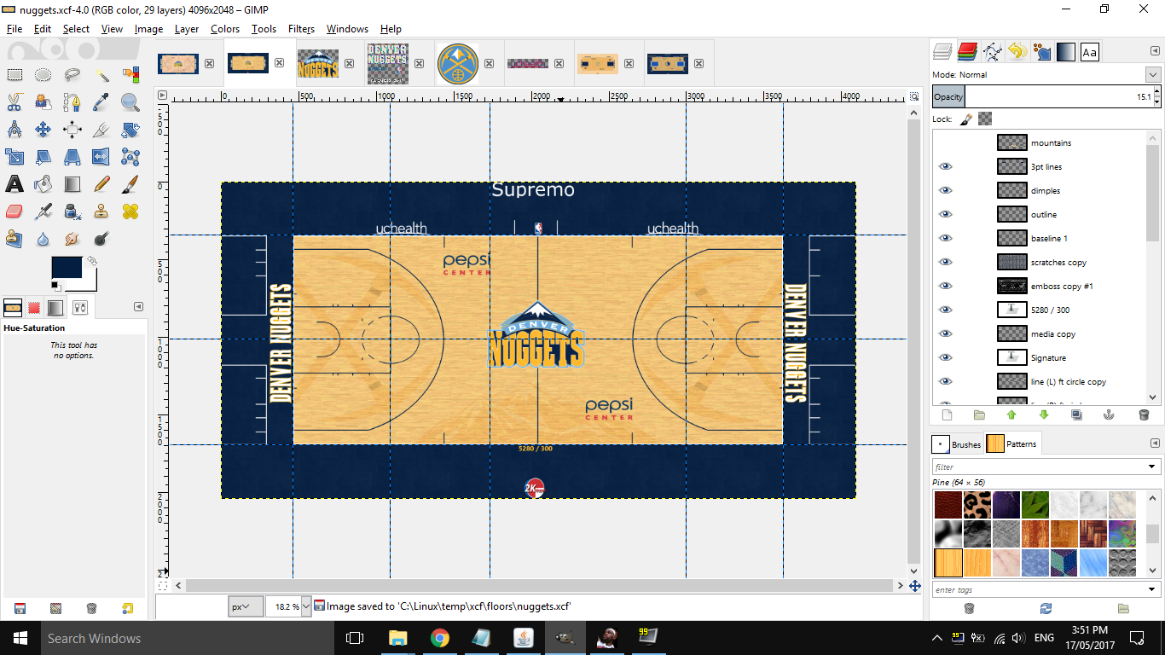Switch to the Channels tab
Screen dimensions: 1165x655
[x=966, y=52]
